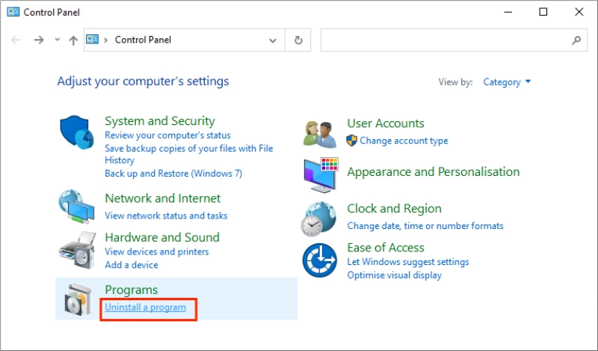598x351 pixels.
Task: Open Clock and Region globe clock icon
Action: [x=319, y=219]
